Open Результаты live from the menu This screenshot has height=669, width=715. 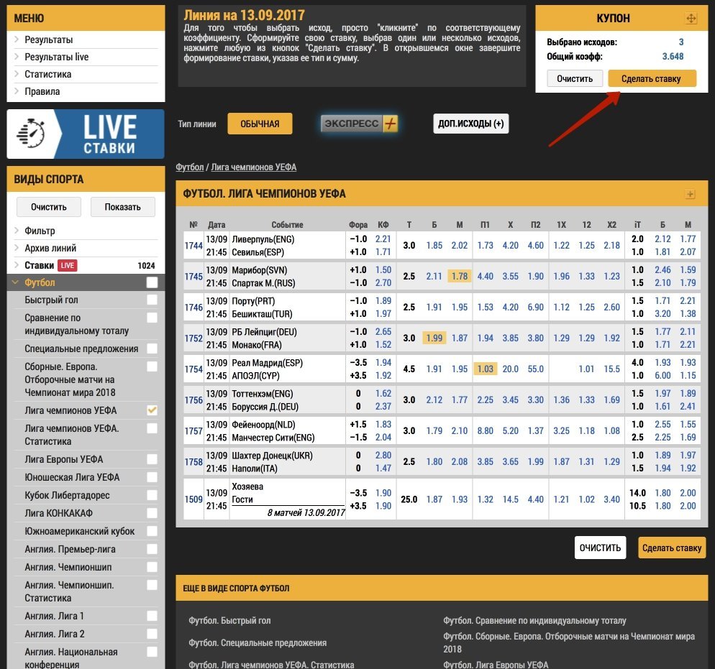[x=56, y=57]
